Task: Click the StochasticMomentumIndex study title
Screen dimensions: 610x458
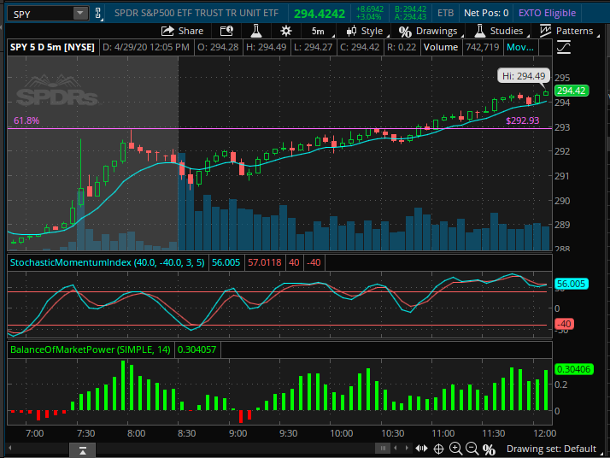Action: 107,262
